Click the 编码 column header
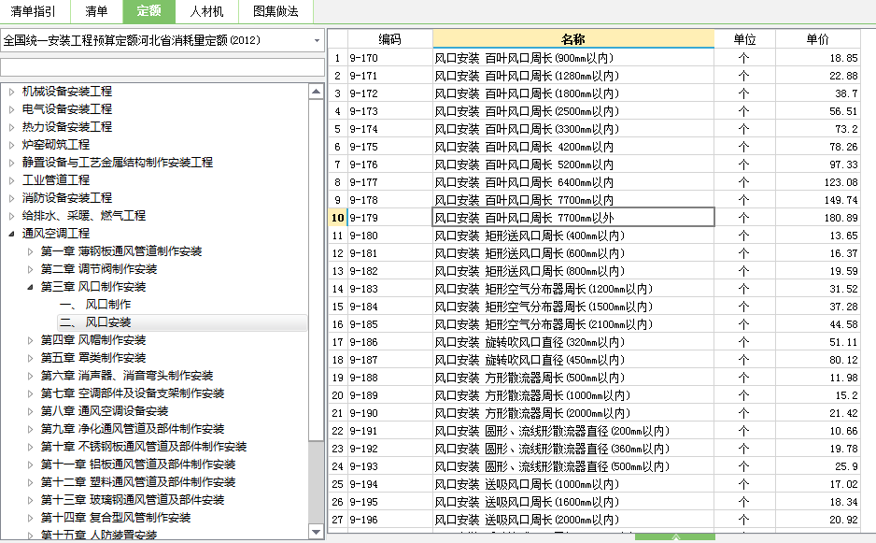The height and width of the screenshot is (543, 876). pyautogui.click(x=390, y=39)
